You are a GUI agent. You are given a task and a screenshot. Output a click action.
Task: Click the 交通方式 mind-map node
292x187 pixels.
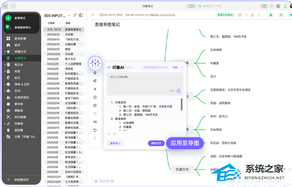coord(182,169)
